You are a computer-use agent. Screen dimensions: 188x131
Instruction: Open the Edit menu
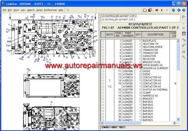(x=10, y=10)
